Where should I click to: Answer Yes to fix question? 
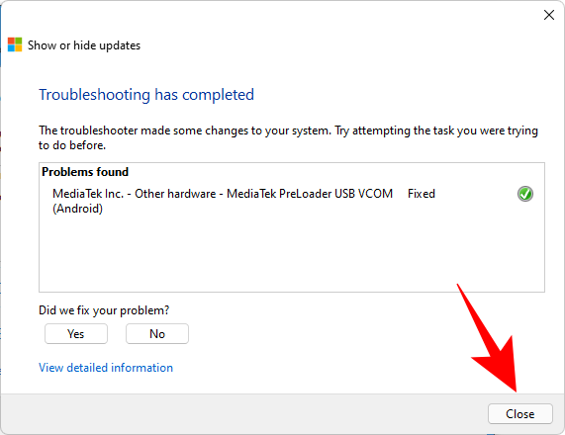coord(76,334)
